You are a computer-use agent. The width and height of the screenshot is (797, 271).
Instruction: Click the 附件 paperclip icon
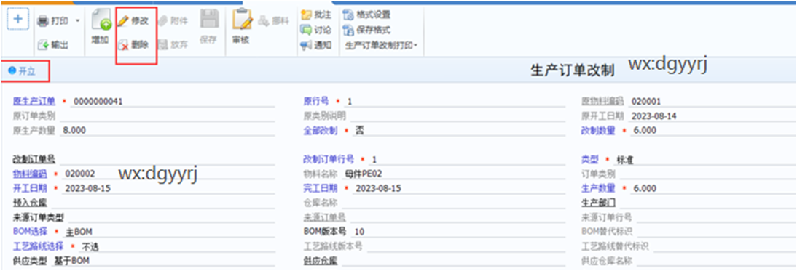(x=162, y=21)
